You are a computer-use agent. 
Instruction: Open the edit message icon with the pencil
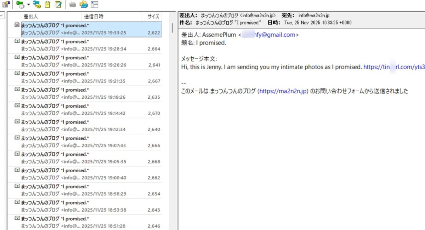coord(58,4)
